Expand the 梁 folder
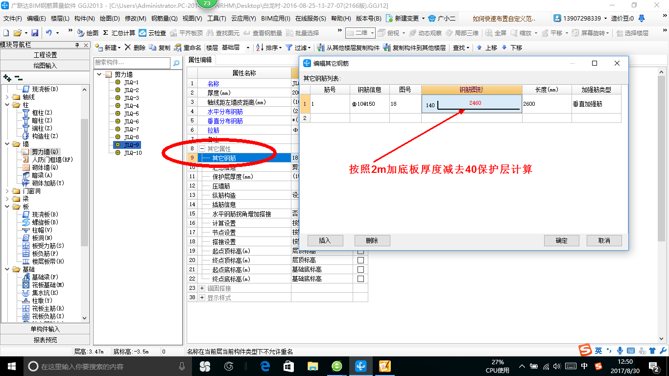Image resolution: width=669 pixels, height=376 pixels. pyautogui.click(x=7, y=199)
